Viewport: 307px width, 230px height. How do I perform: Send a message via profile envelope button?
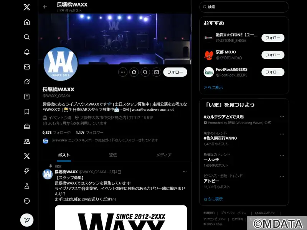pos(157,72)
